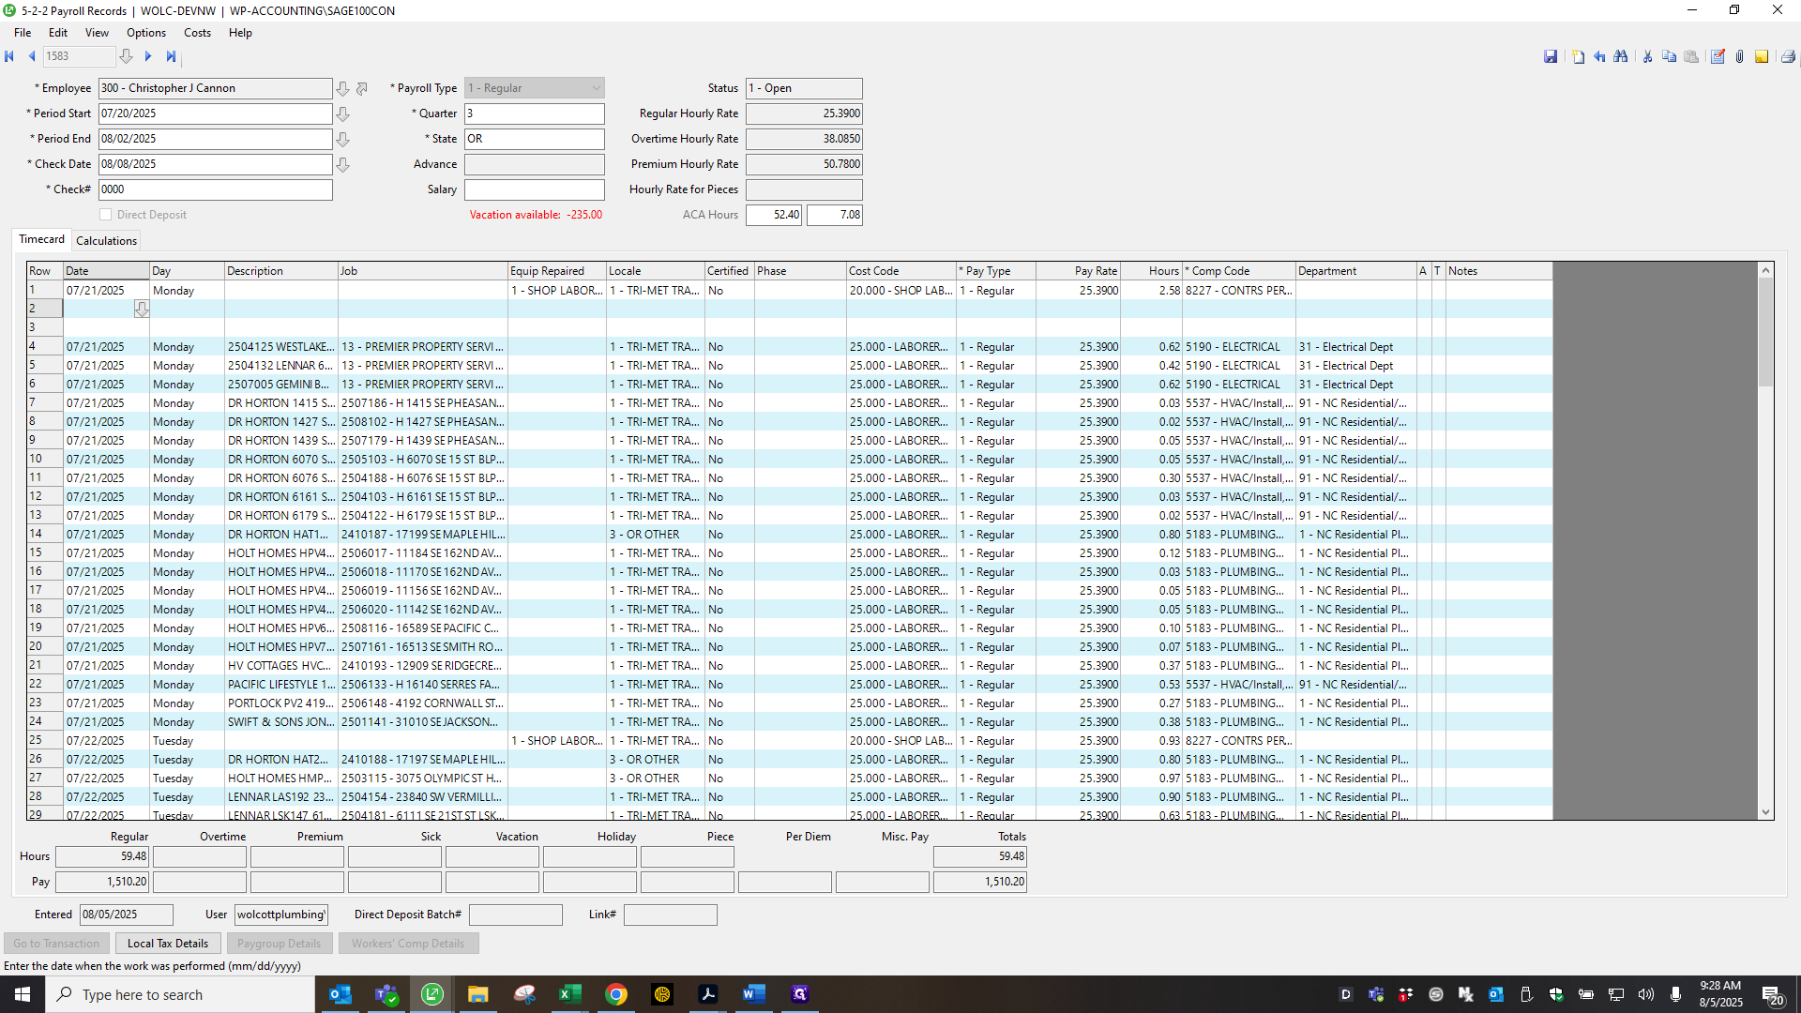Click the Employee detail jump arrow icon

click(x=362, y=88)
